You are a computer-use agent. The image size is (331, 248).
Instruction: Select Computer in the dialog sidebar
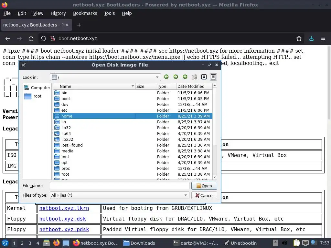point(37,88)
